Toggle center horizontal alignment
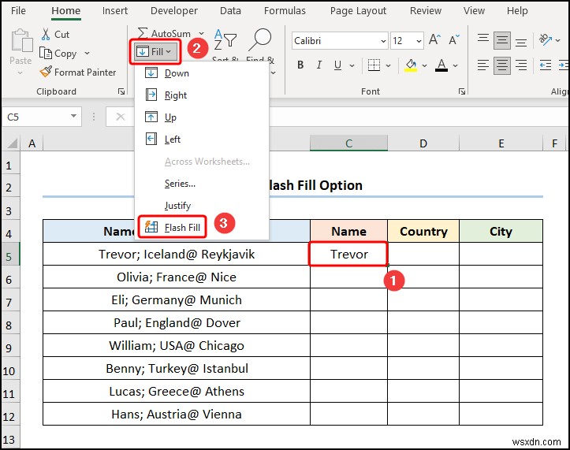 pos(502,65)
